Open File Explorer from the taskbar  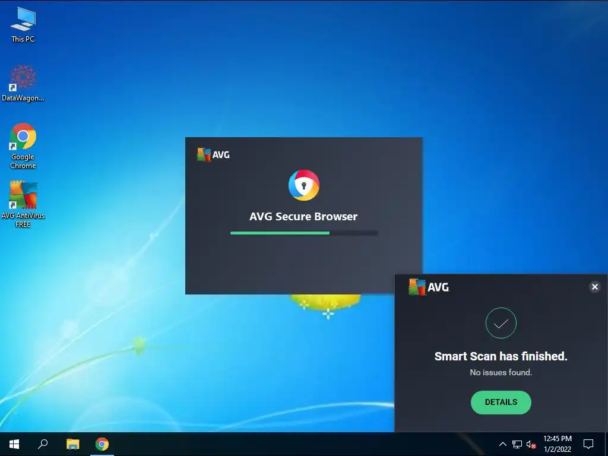click(x=72, y=444)
